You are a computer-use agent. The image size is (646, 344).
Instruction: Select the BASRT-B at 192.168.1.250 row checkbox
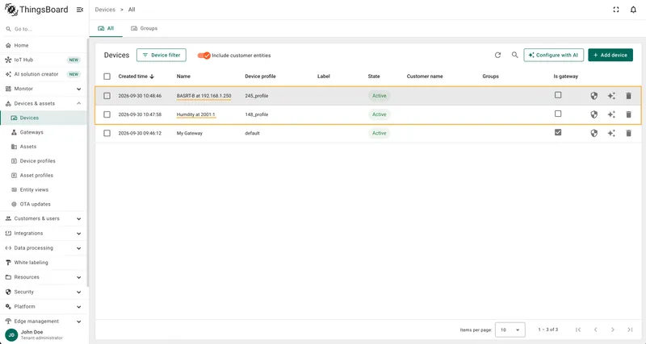click(107, 96)
